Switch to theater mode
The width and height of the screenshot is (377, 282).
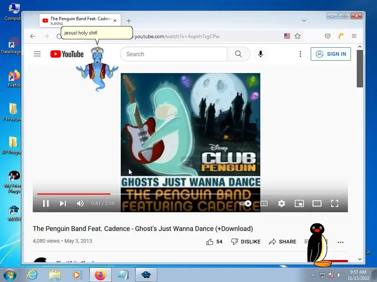point(317,203)
